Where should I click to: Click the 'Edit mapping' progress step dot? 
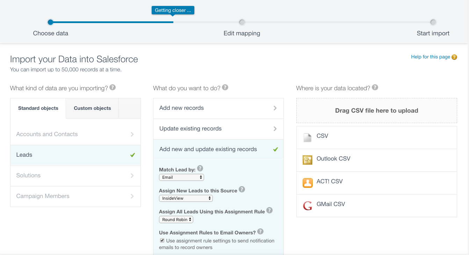[242, 22]
